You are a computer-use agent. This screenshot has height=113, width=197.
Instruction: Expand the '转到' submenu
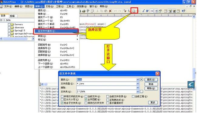[57, 36]
